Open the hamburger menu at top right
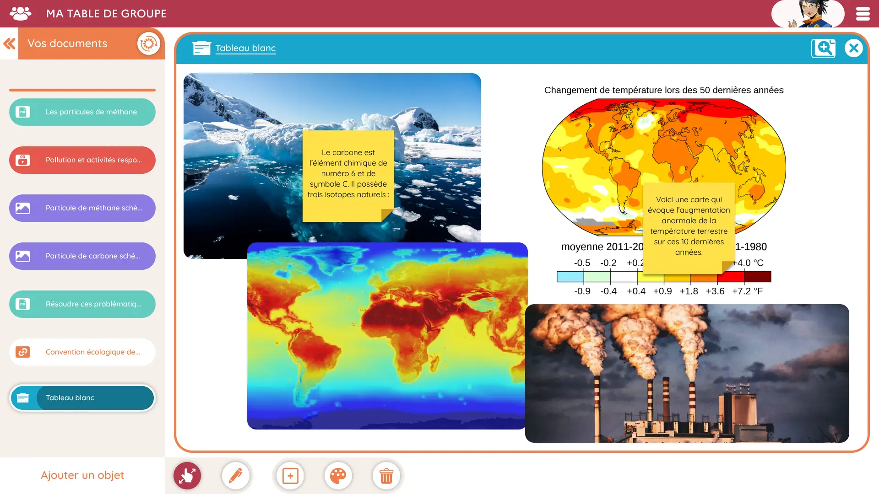Screen dimensions: 879x494 [863, 13]
